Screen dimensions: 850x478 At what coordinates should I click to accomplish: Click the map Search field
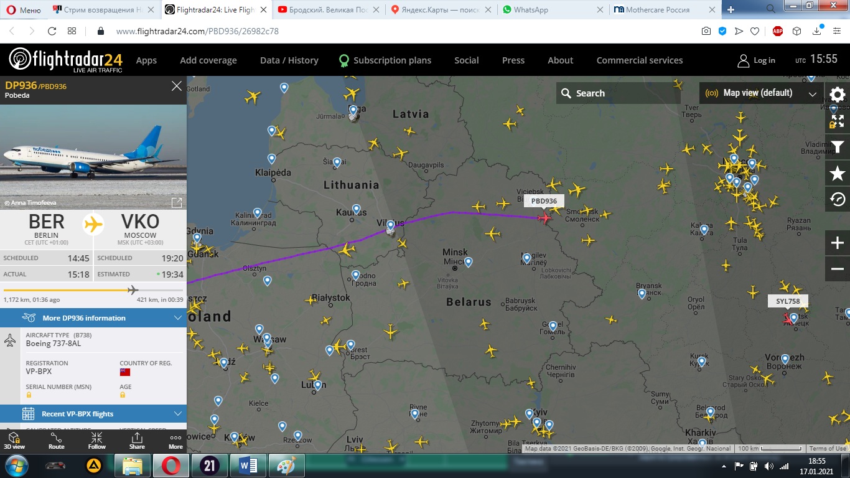click(619, 93)
